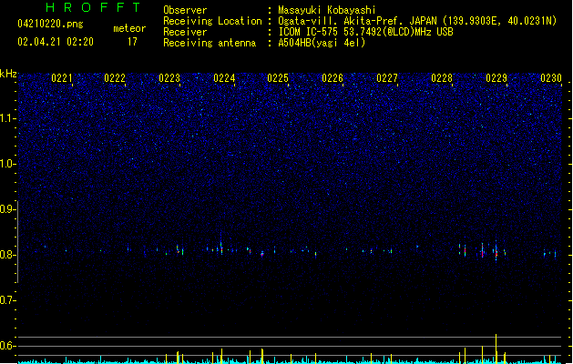Image resolution: width=573 pixels, height=364 pixels.
Task: Click the Receiving Location label
Action: [212, 21]
